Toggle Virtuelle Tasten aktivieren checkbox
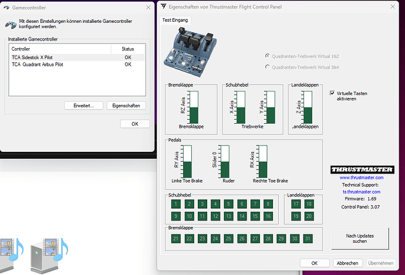Image resolution: width=405 pixels, height=275 pixels. point(333,93)
